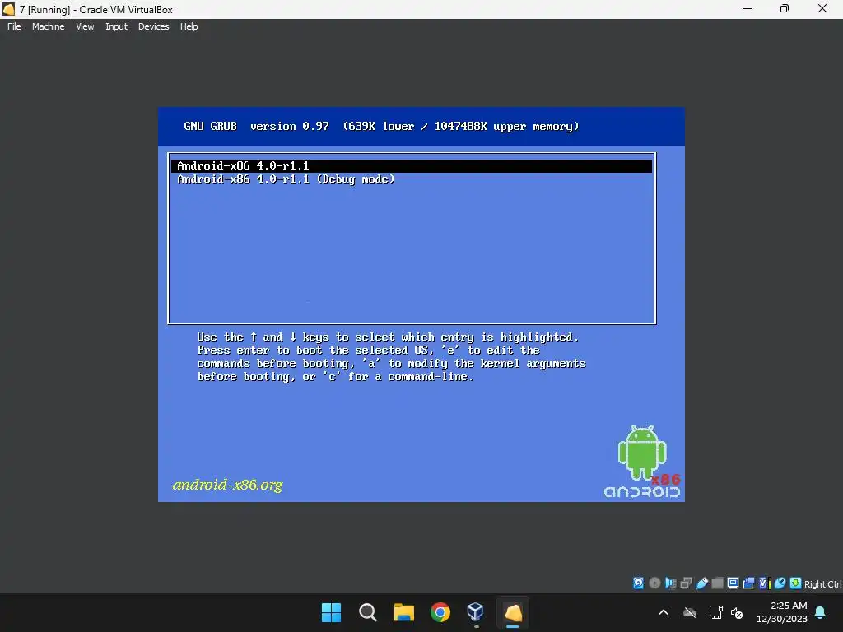The image size is (843, 632).
Task: Click the keyboard capture host key indicator
Action: click(796, 583)
